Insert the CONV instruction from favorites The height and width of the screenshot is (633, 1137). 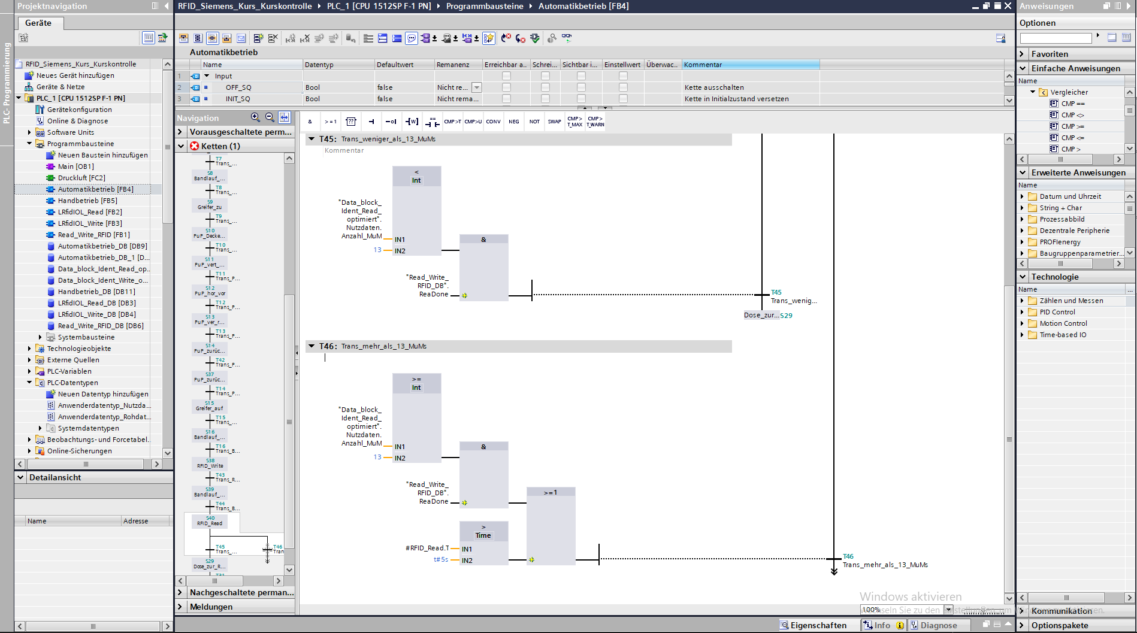[493, 122]
